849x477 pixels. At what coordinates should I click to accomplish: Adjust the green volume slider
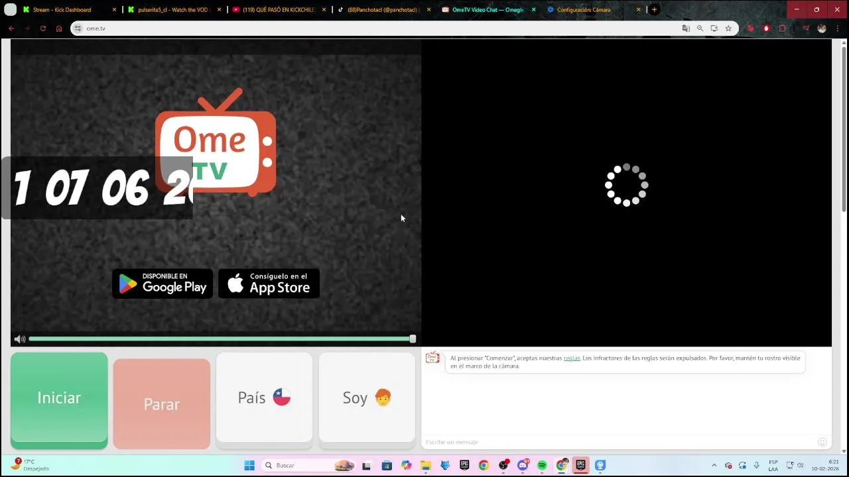point(222,339)
